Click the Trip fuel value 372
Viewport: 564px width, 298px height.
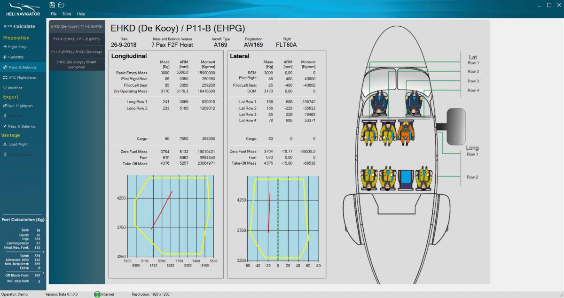[38, 239]
